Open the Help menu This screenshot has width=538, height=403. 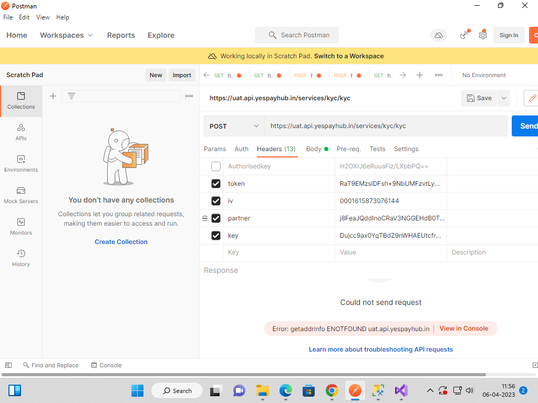pos(63,17)
